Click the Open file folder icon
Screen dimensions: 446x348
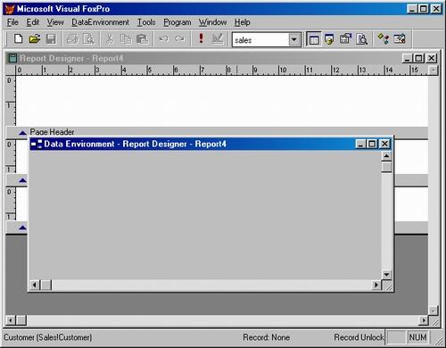35,39
